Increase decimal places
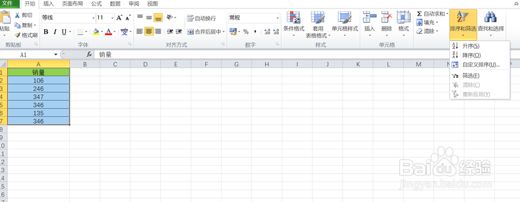Image resolution: width=520 pixels, height=202 pixels. (x=267, y=32)
